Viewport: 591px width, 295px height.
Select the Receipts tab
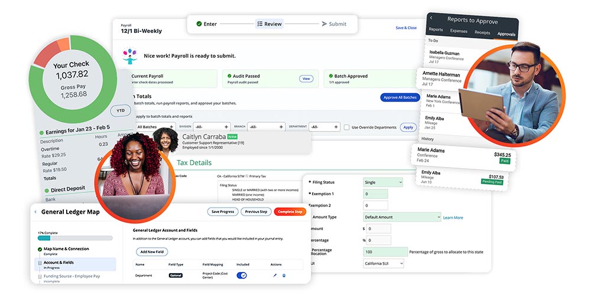(482, 32)
